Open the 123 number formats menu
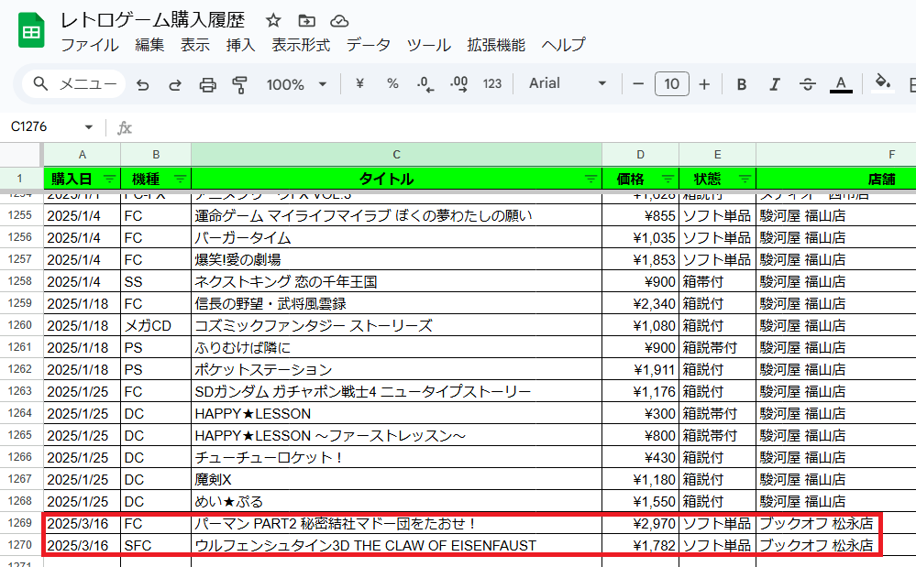 tap(491, 84)
